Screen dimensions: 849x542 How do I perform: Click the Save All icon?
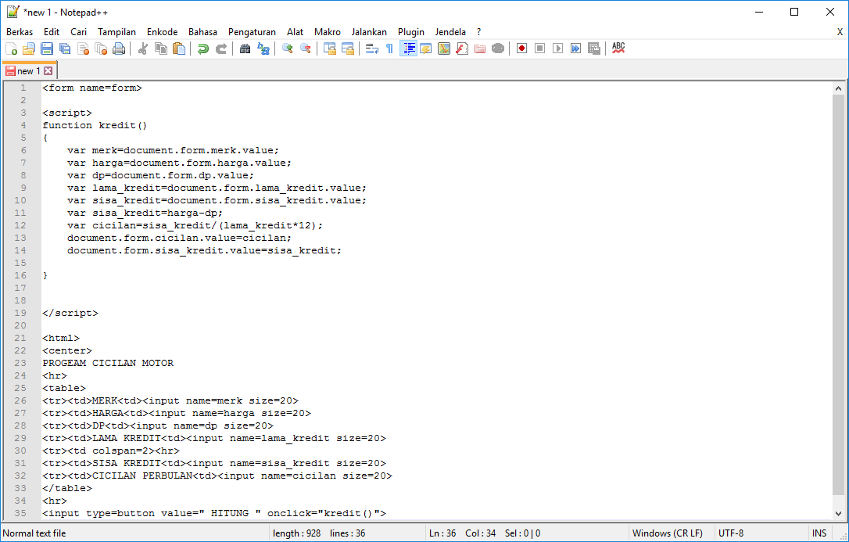click(65, 48)
